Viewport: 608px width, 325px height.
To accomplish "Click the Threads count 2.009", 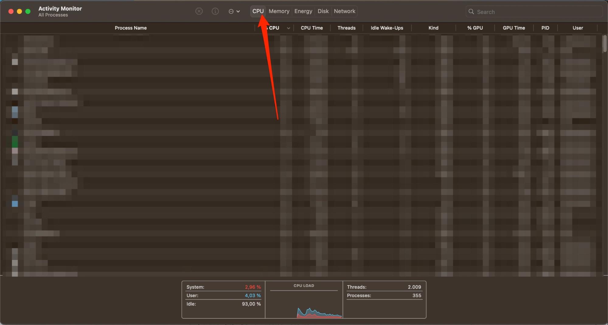I will tap(414, 287).
